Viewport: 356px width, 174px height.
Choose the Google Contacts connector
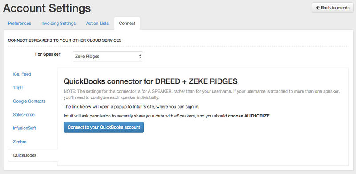point(29,101)
